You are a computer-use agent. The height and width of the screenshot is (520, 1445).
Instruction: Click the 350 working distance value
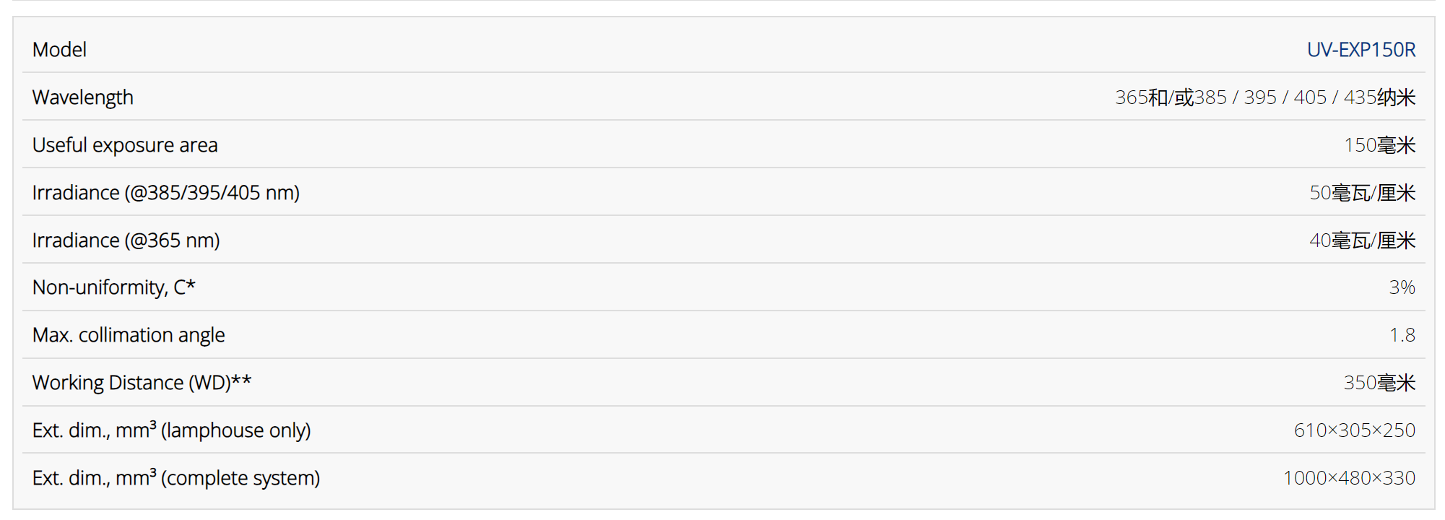click(x=1379, y=383)
